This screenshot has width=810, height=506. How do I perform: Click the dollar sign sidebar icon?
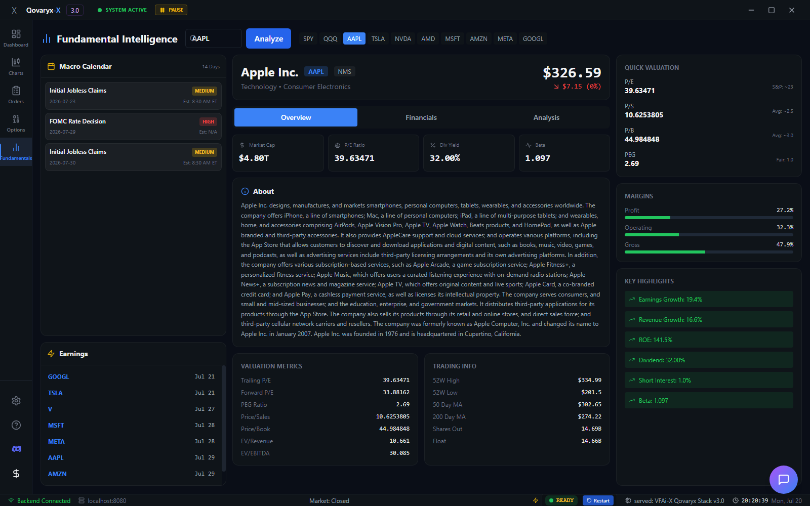coord(16,474)
